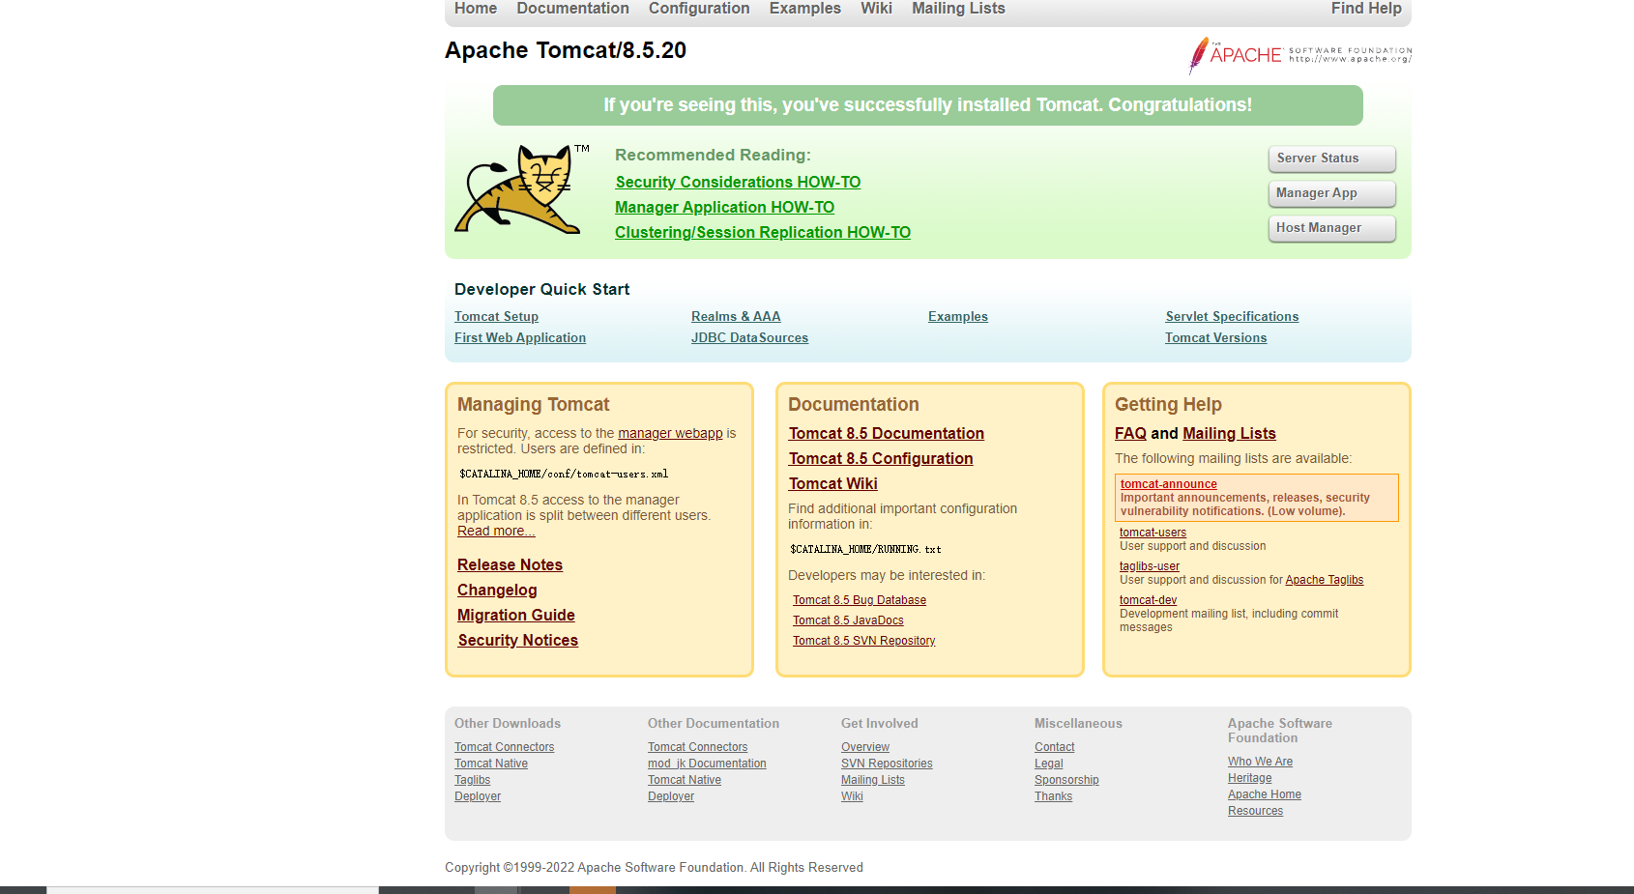Open Tomcat 8.5 JavaDocs link

click(x=848, y=620)
